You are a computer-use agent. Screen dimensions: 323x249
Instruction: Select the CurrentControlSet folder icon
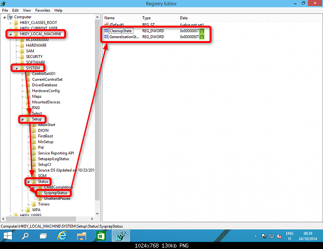click(28, 79)
